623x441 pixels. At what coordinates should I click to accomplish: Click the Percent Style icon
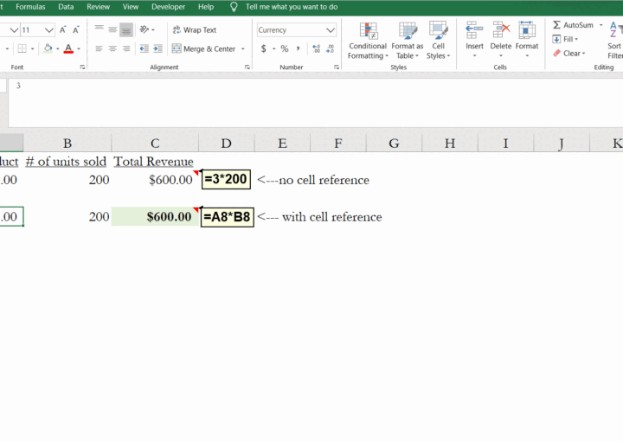(x=285, y=49)
